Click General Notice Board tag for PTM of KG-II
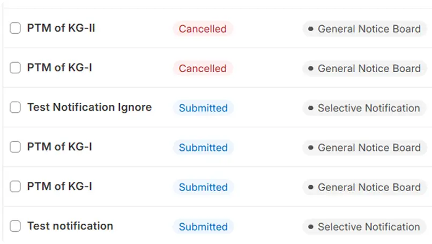Image resolution: width=432 pixels, height=244 pixels. click(364, 29)
